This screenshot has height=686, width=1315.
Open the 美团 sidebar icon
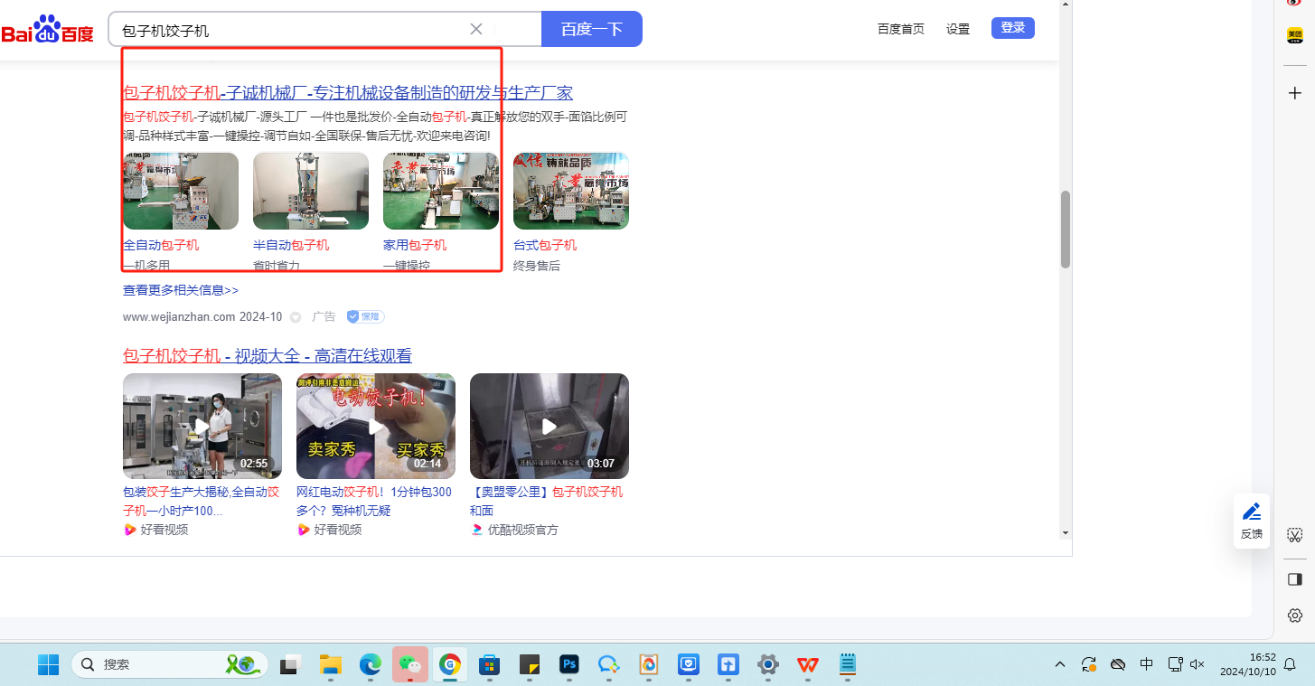tap(1295, 35)
